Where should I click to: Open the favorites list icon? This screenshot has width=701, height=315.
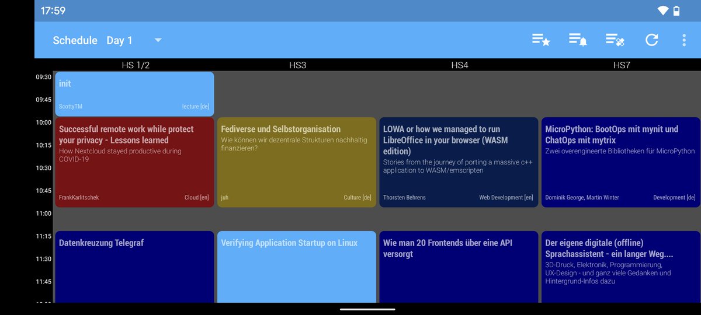point(541,40)
